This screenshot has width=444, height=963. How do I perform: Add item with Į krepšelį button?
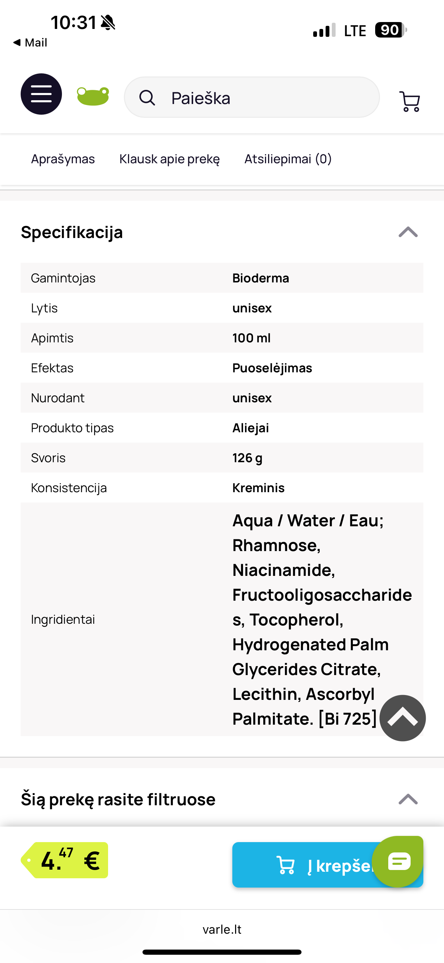click(x=328, y=865)
